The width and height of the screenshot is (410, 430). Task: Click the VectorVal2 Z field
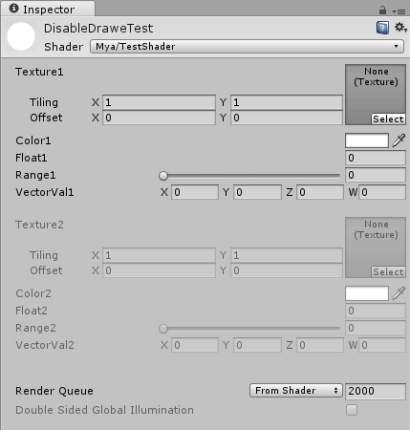pyautogui.click(x=320, y=345)
